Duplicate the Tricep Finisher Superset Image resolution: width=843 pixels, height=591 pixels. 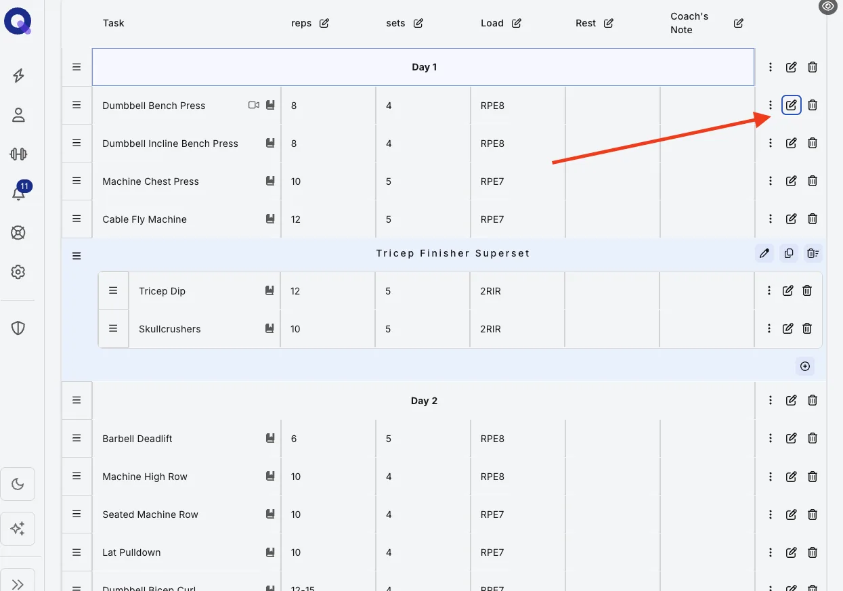(789, 253)
